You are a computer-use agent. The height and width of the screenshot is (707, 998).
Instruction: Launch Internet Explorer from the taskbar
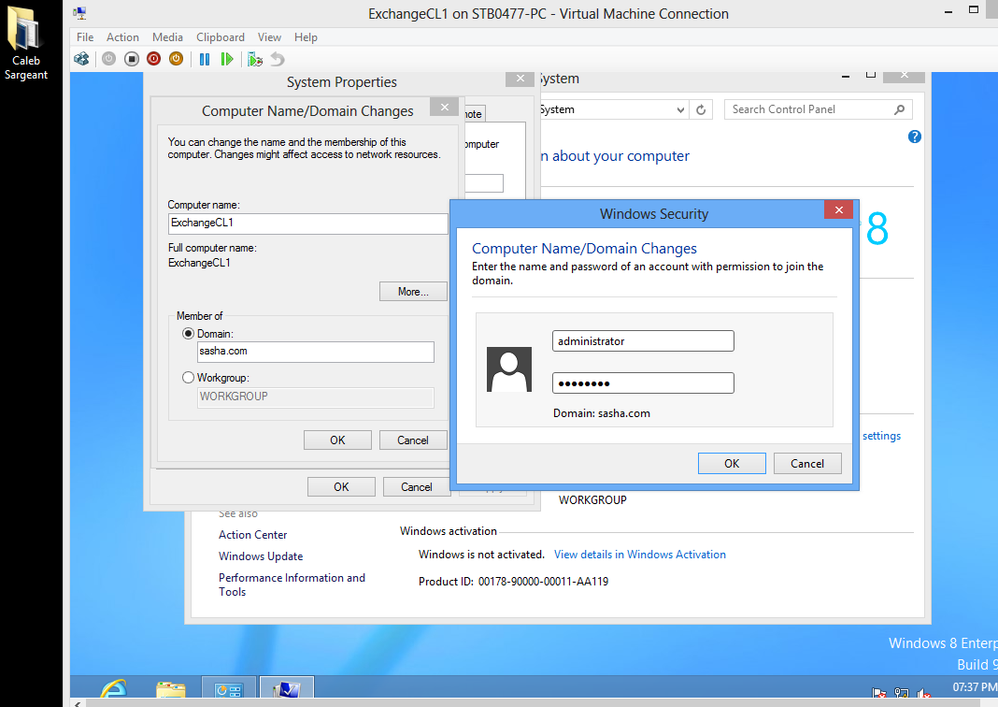115,690
